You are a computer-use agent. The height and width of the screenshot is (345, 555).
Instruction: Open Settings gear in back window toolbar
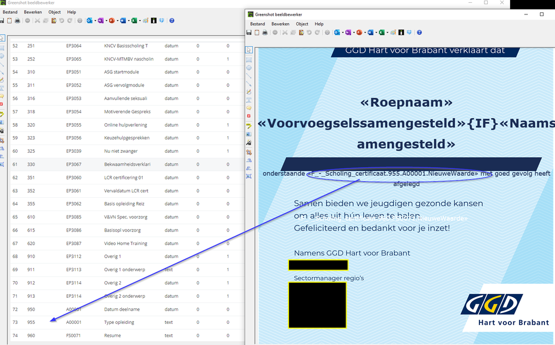click(79, 21)
